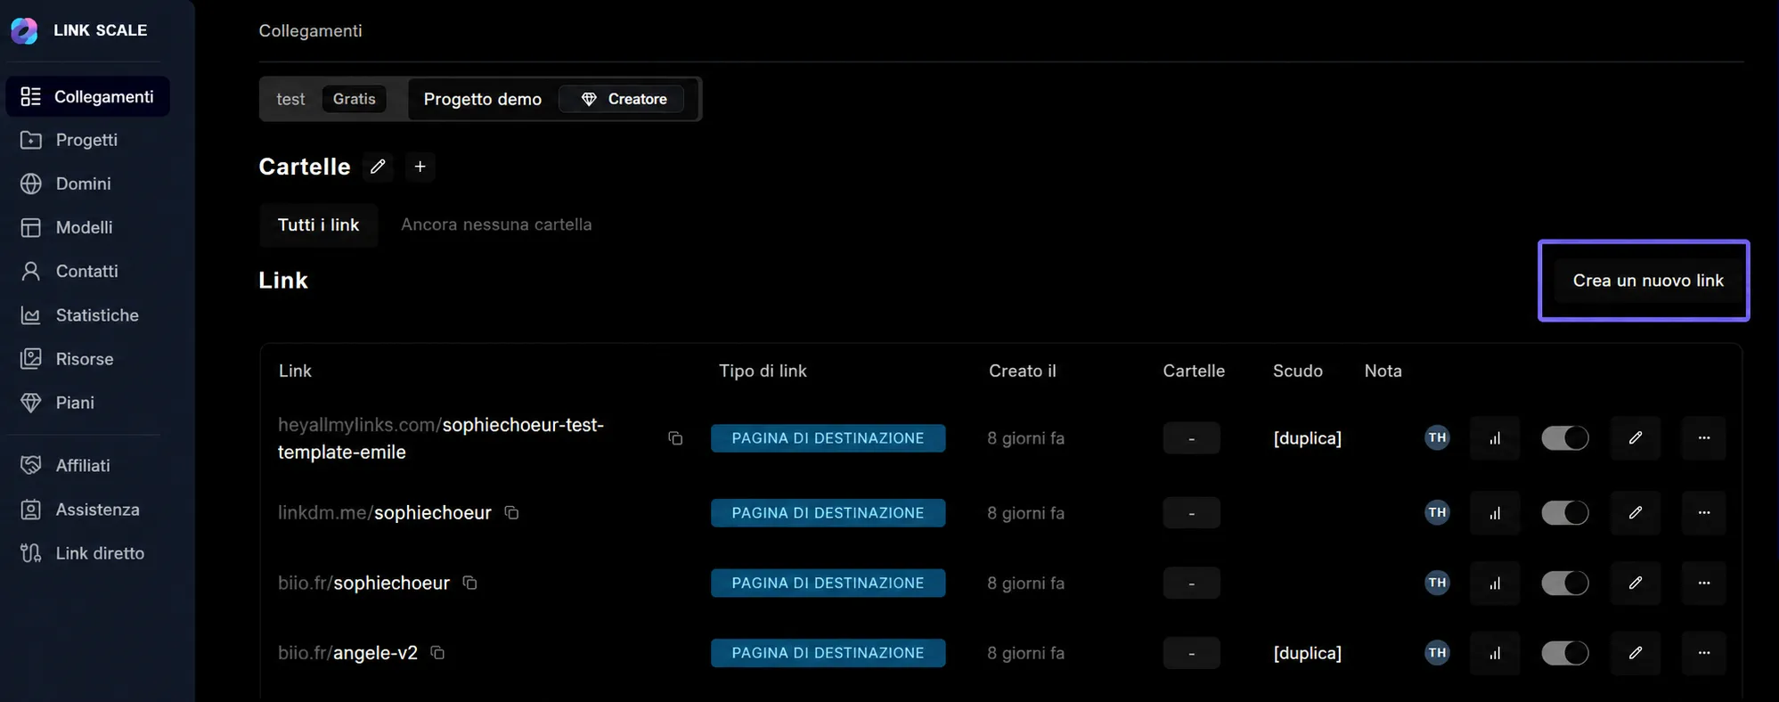Toggle the heyallmylinks.com link switch
Screen dimensions: 1779x702
point(1565,438)
